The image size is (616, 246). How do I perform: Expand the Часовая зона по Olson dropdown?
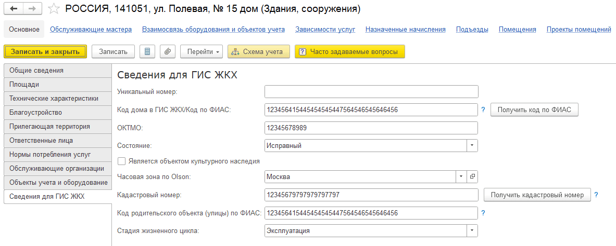(x=461, y=176)
